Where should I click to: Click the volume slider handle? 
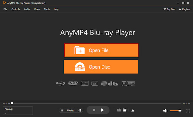pyautogui.click(x=180, y=111)
